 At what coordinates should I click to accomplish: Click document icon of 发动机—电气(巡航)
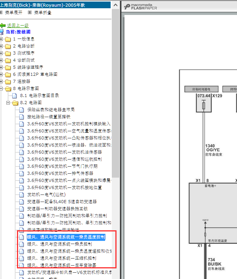(x=22, y=195)
